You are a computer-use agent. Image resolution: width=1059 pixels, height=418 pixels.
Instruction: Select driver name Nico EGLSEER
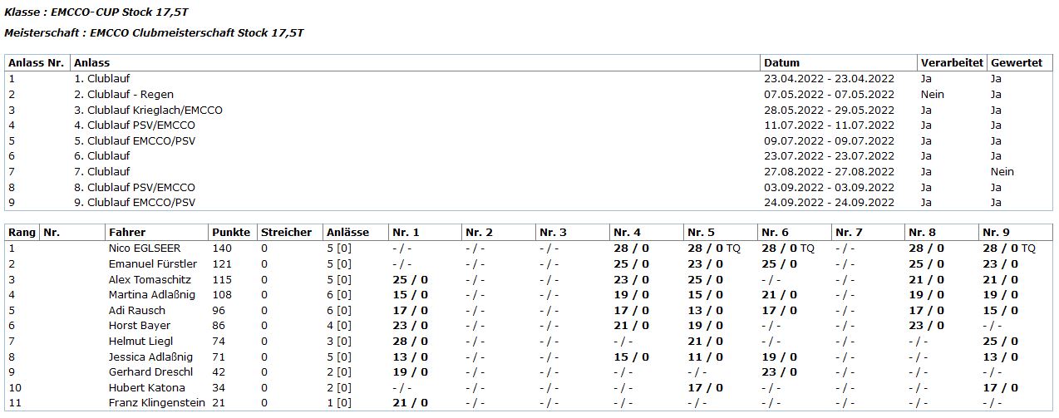point(145,248)
